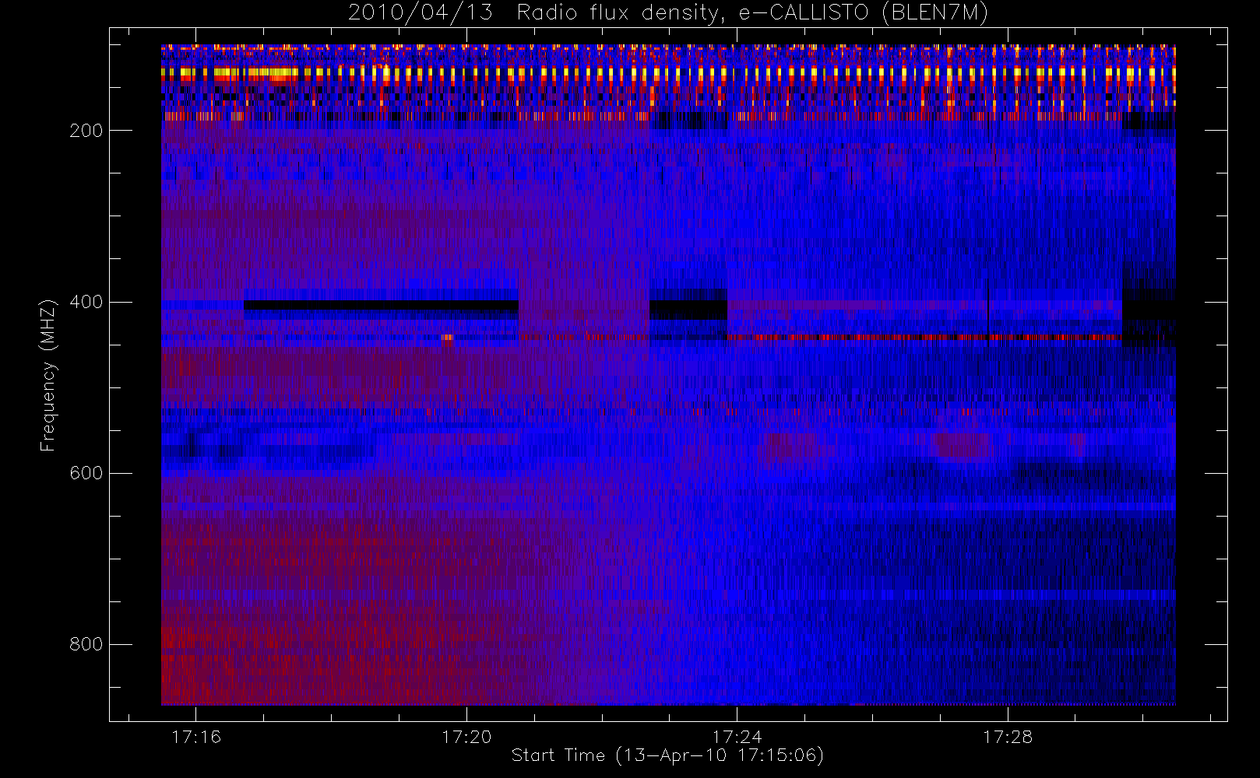Click the long black band near 400 MHz
The height and width of the screenshot is (778, 1260).
pos(381,305)
